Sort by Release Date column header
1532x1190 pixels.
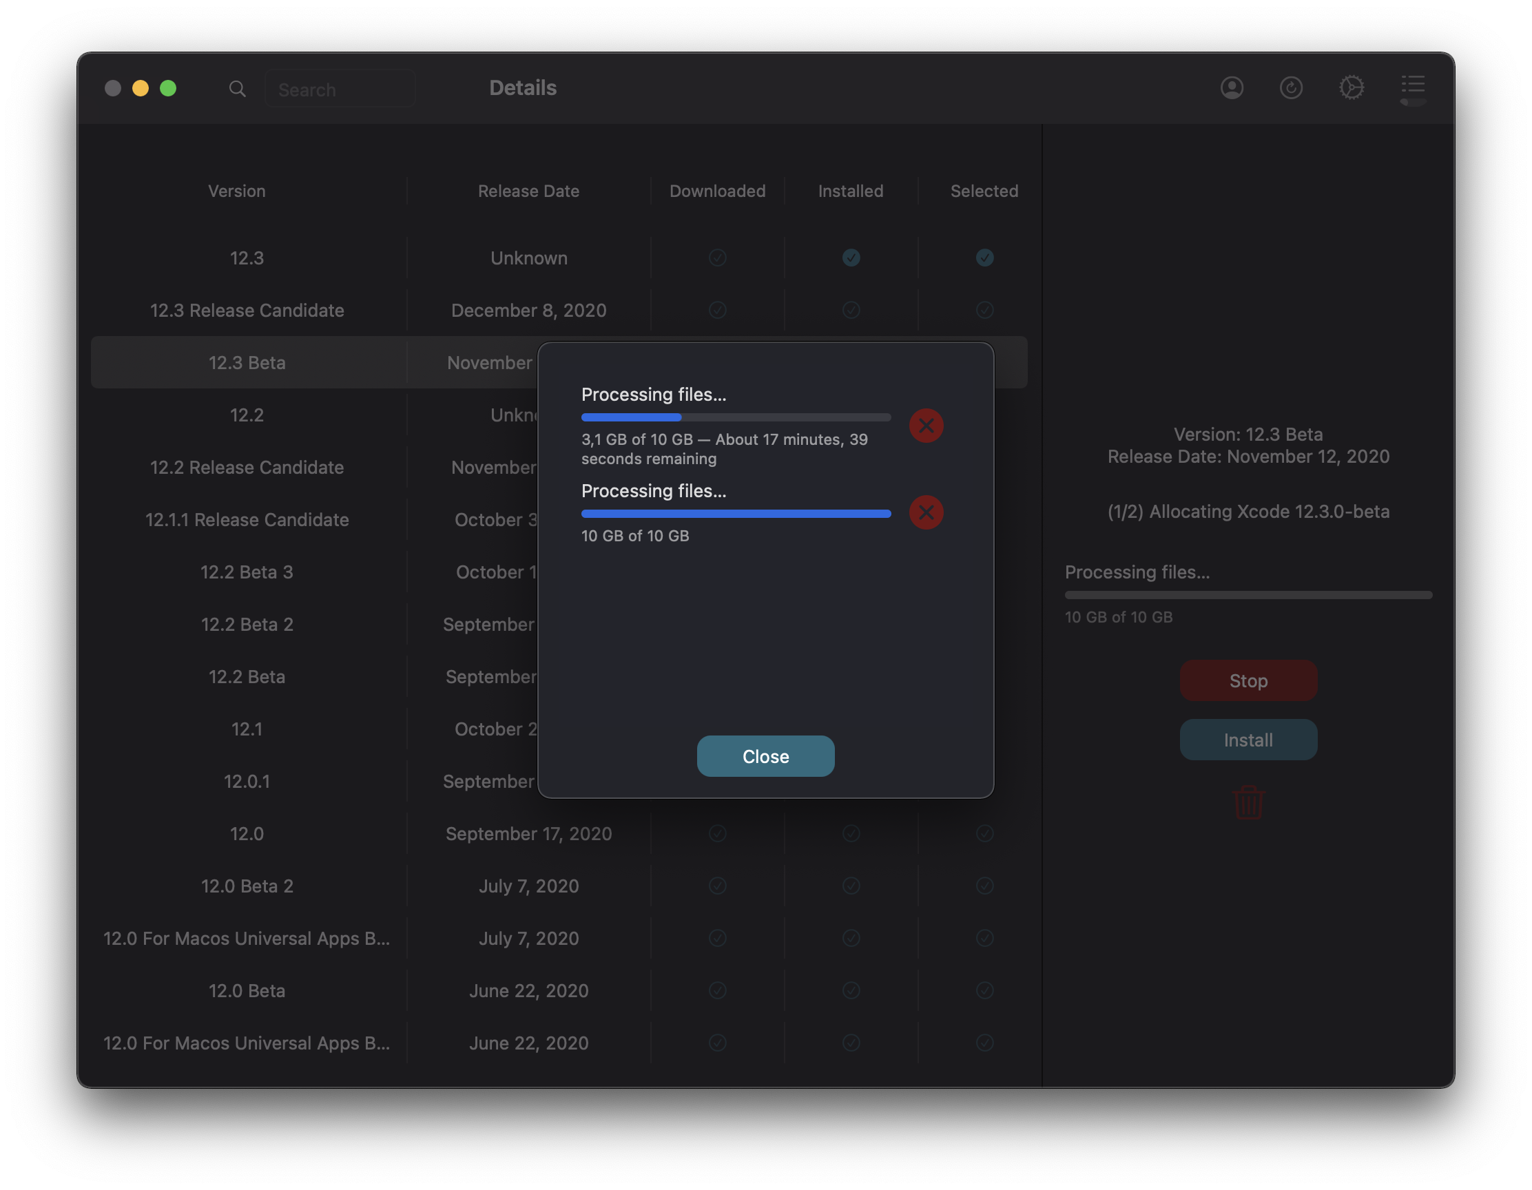pos(528,191)
